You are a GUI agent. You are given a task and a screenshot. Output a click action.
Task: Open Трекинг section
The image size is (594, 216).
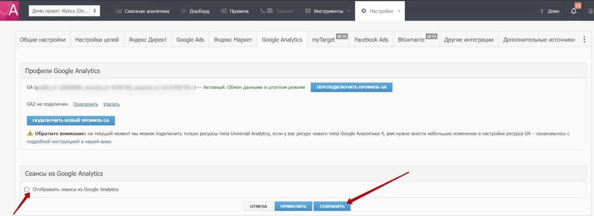277,11
